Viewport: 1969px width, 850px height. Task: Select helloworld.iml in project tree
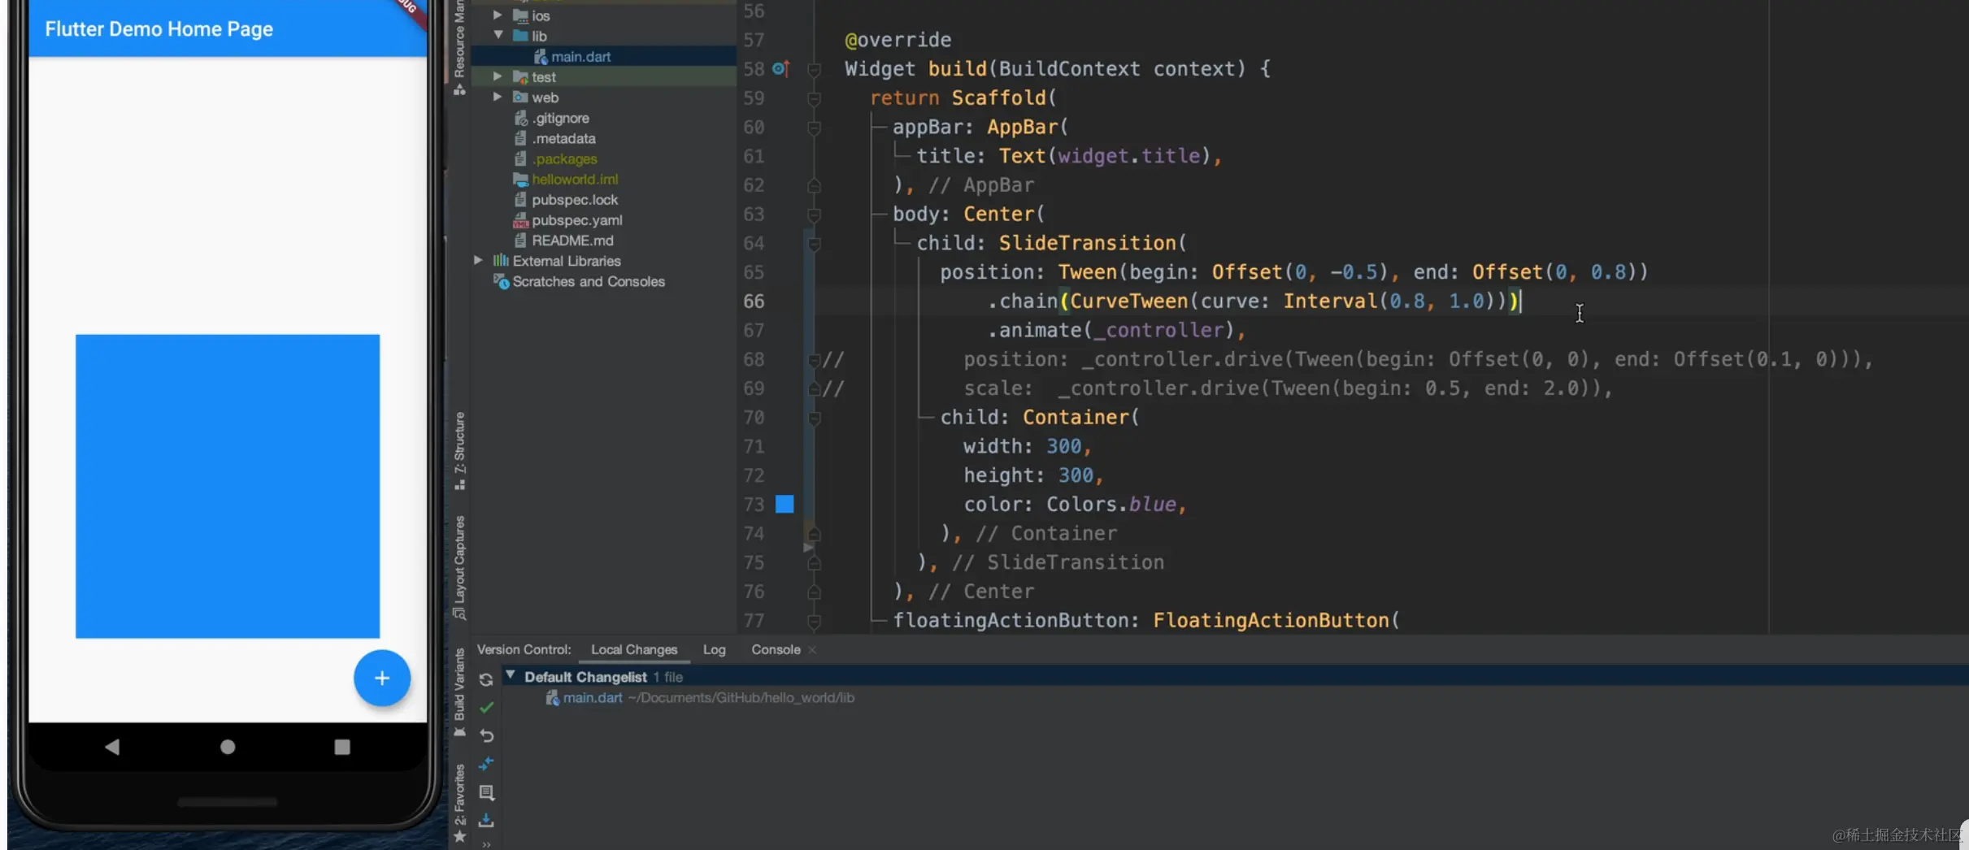pyautogui.click(x=575, y=179)
